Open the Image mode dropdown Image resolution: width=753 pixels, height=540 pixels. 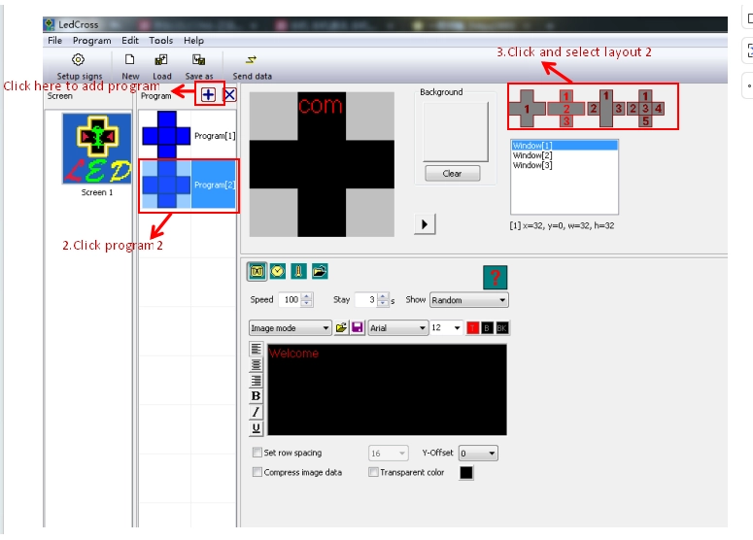coord(291,328)
